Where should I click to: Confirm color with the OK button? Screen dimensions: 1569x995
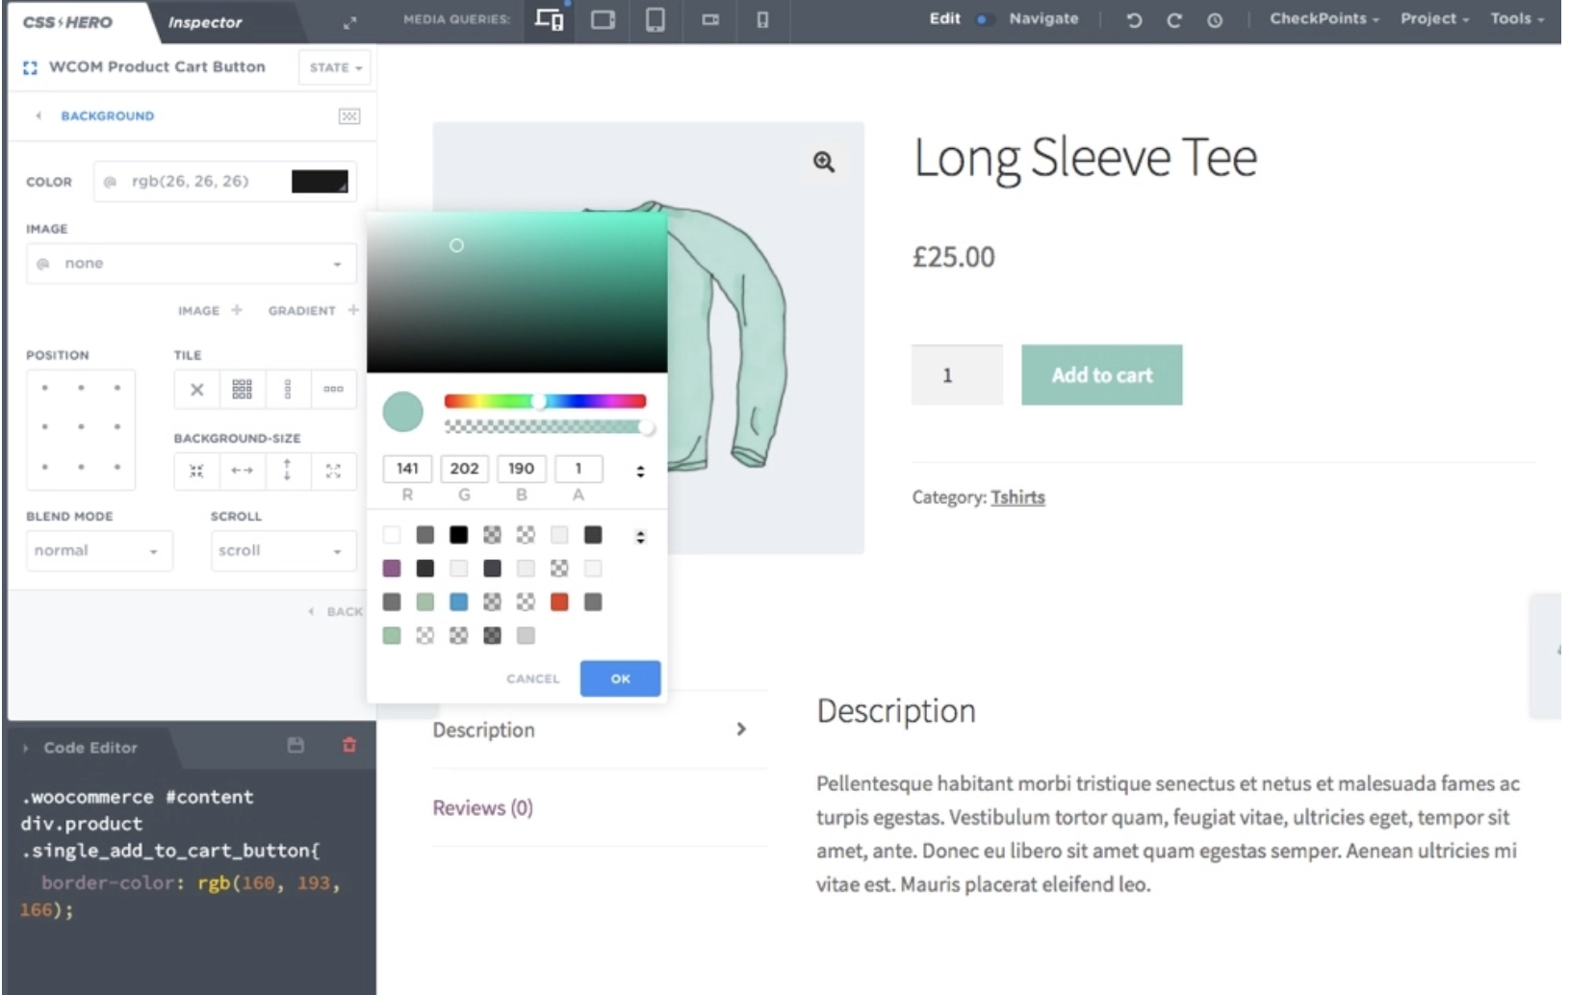click(x=620, y=678)
